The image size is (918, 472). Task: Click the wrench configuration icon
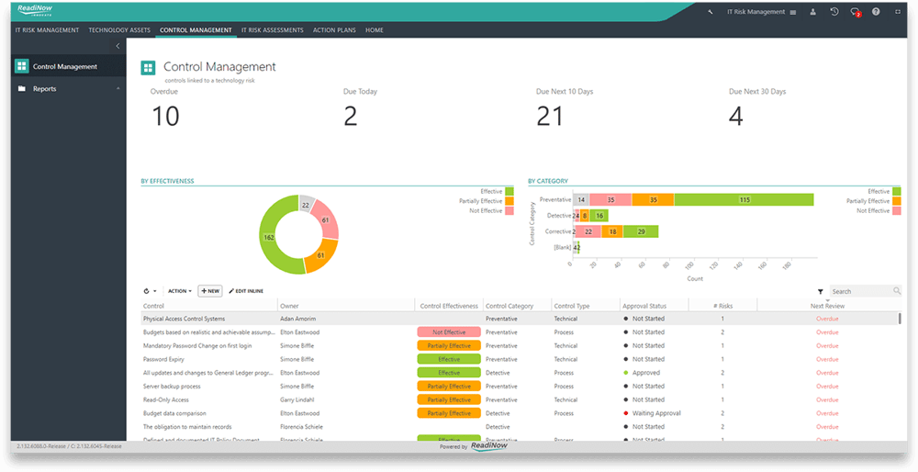tap(711, 12)
